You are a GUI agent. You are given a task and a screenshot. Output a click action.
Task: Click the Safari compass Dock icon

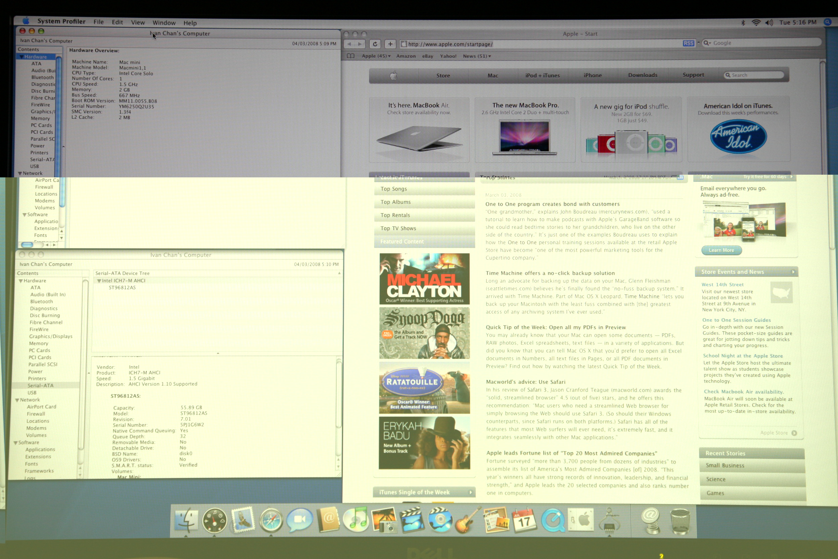pos(271,520)
